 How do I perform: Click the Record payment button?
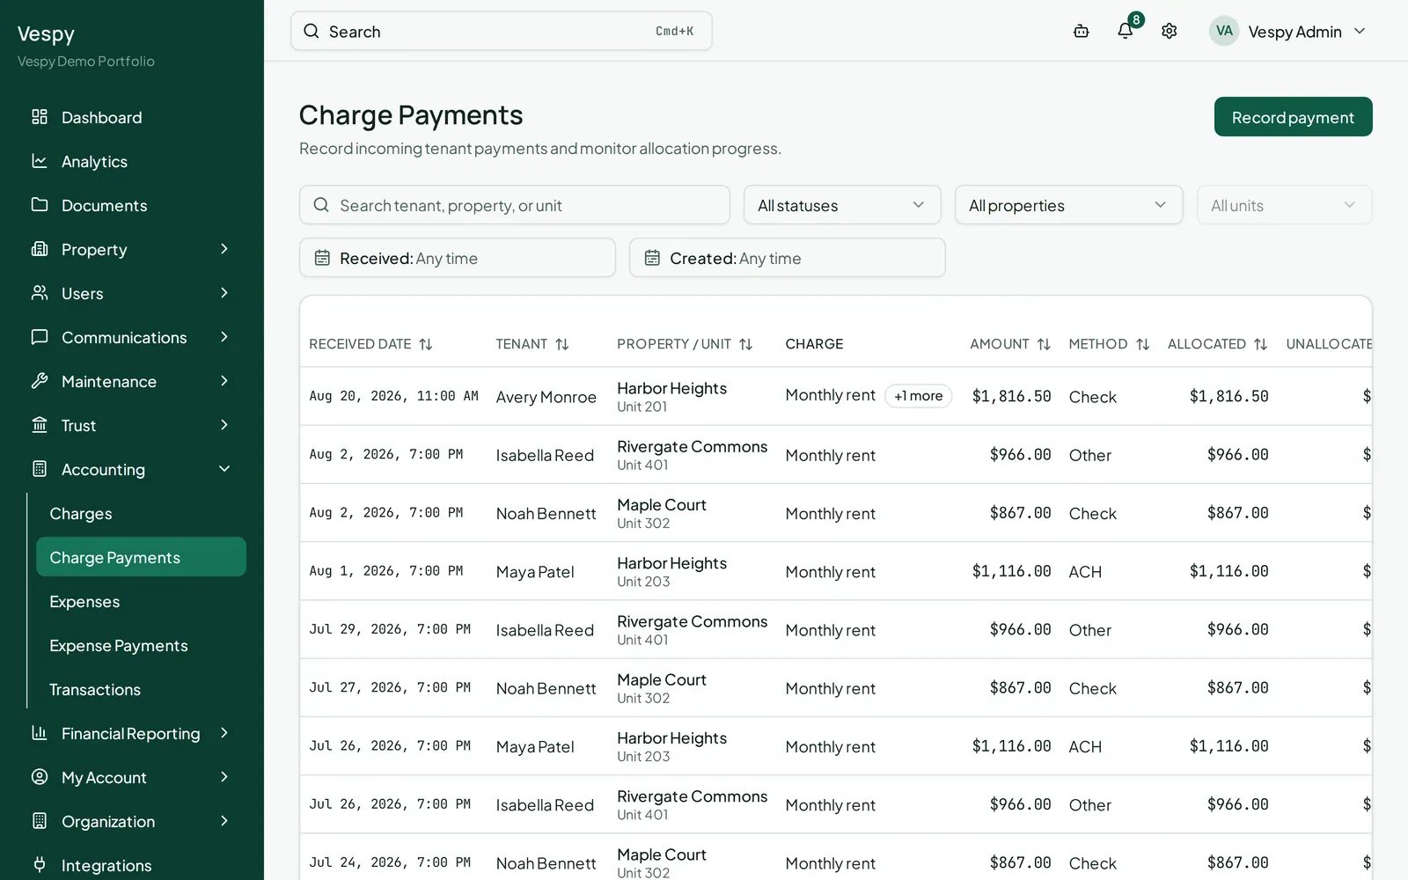tap(1293, 117)
